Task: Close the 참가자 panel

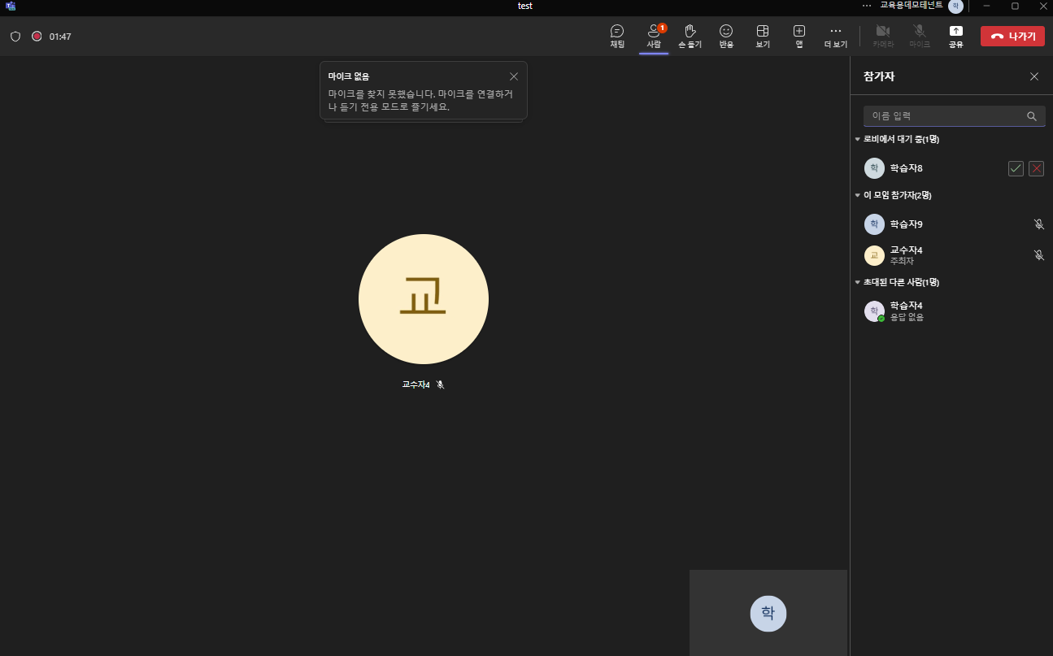Action: pos(1034,76)
